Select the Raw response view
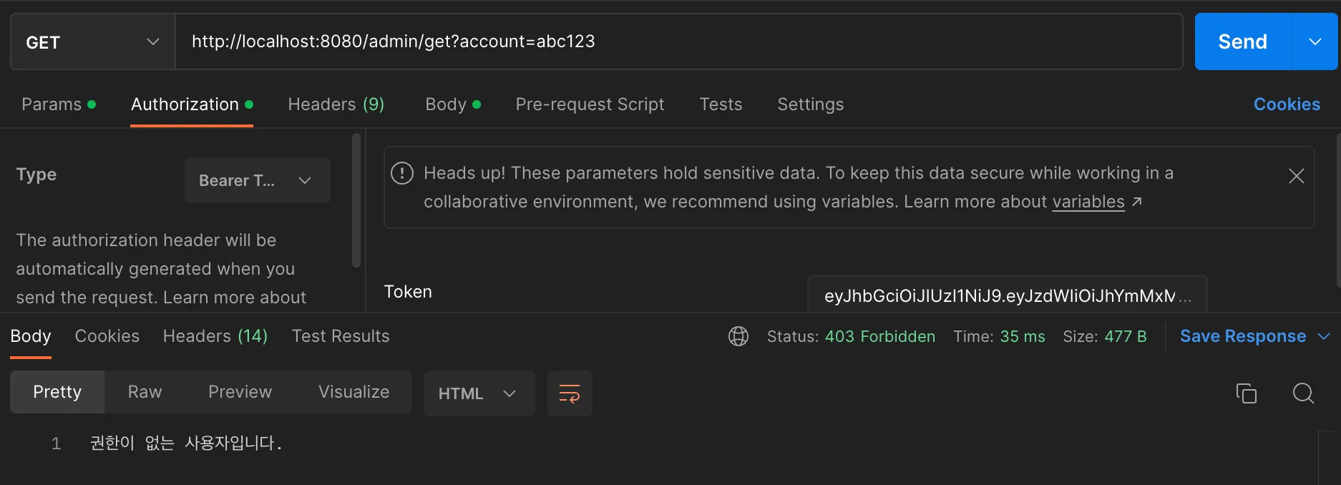1341x485 pixels. coord(145,392)
